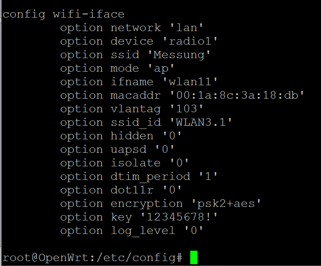Screen dimensions: 321x266
Task: Click the root@OpenWrt shell prompt
Action: coord(92,257)
